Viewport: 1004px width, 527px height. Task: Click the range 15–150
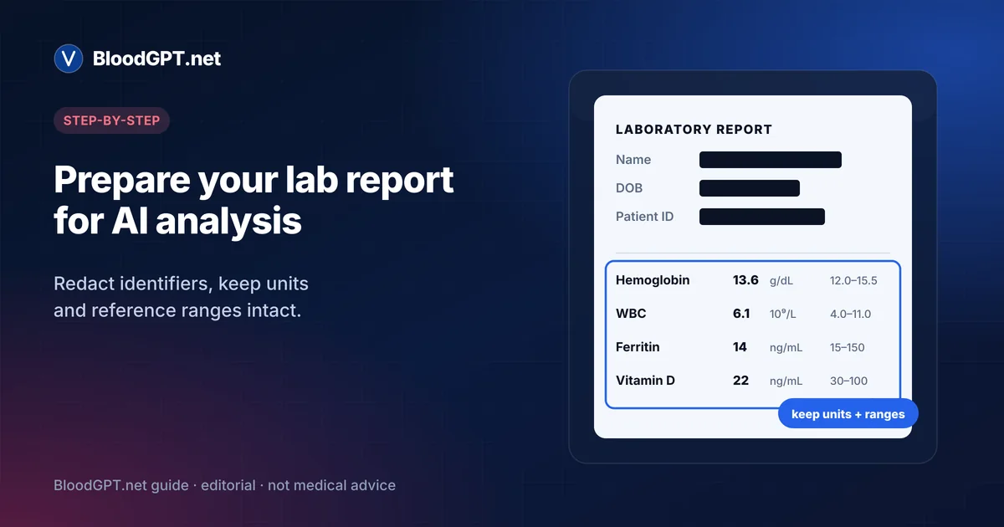(848, 348)
